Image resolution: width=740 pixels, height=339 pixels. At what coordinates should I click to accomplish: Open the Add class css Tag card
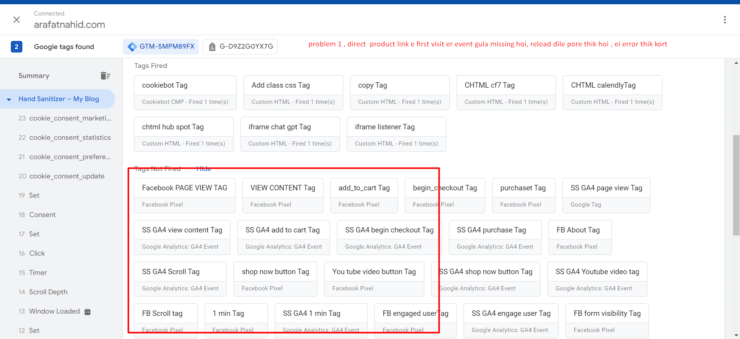[x=293, y=93]
